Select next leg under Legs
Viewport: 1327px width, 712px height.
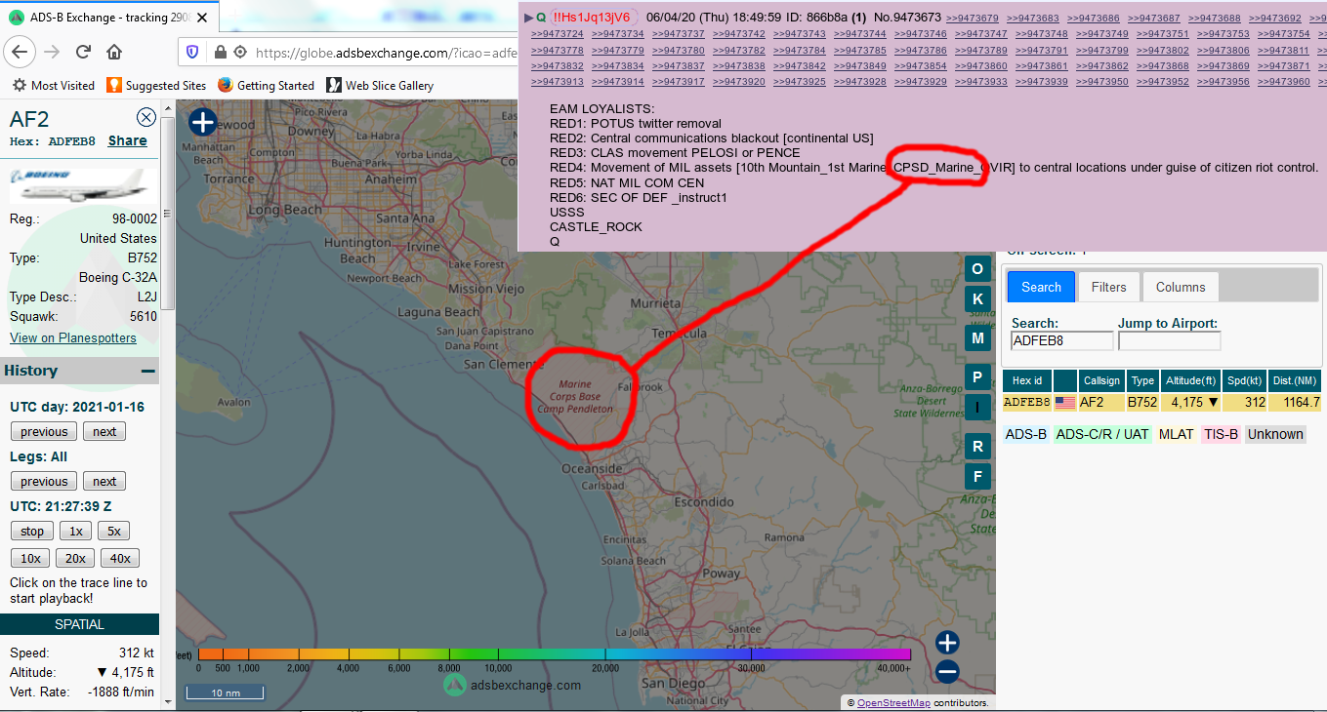point(104,481)
